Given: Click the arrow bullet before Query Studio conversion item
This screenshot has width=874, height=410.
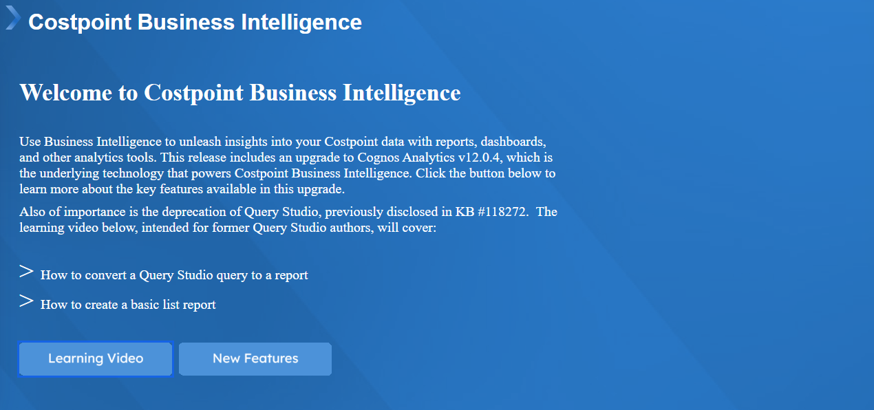Looking at the screenshot, I should pos(26,272).
